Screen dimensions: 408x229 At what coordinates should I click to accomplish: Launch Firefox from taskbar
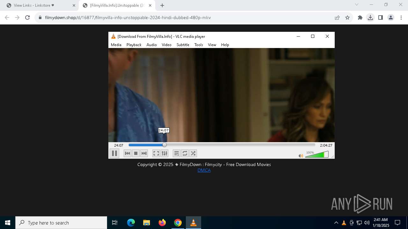(162, 223)
